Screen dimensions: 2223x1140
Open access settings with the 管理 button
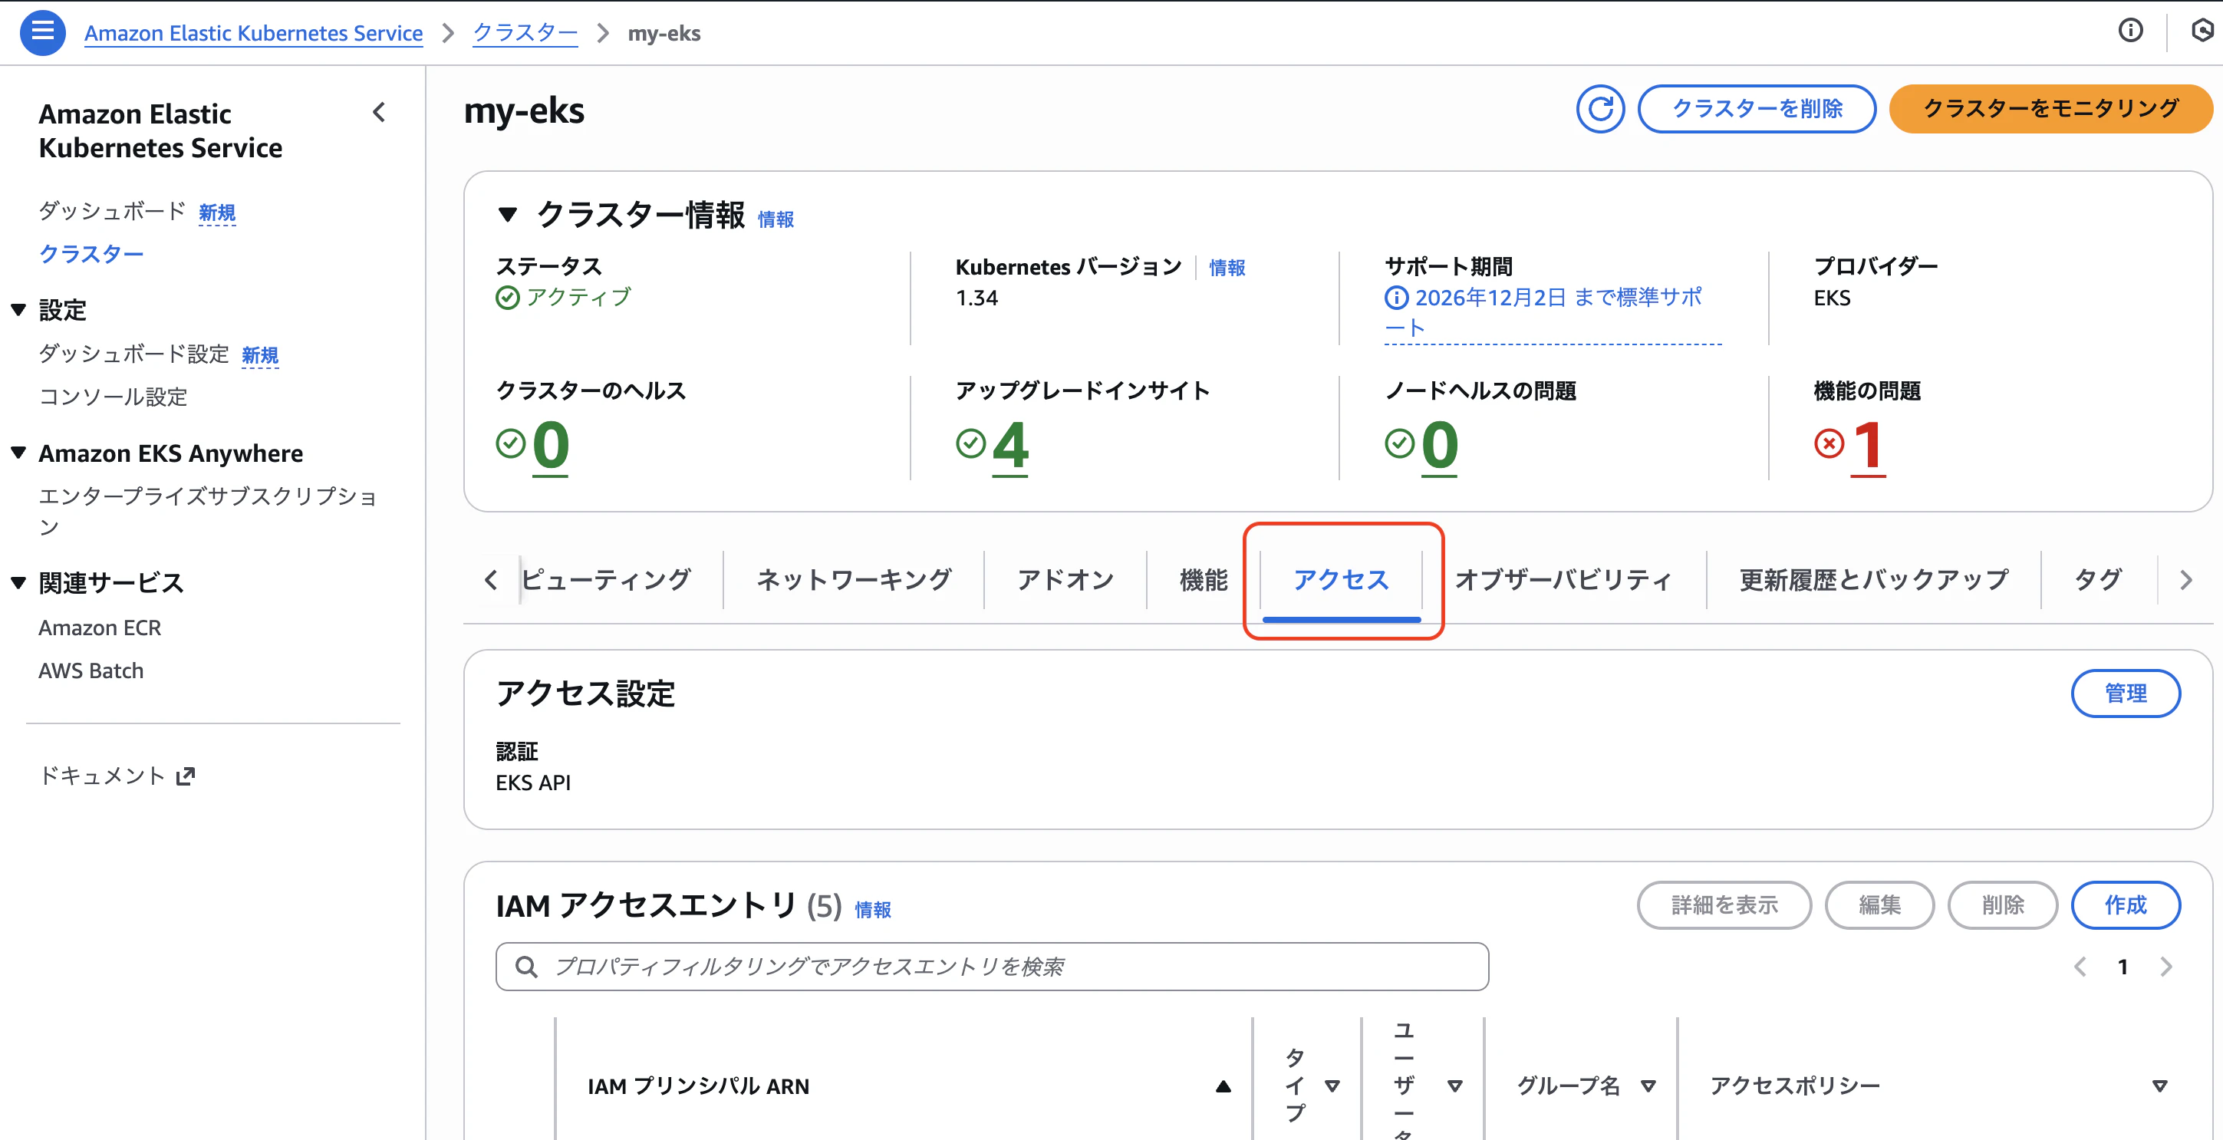pos(2126,693)
